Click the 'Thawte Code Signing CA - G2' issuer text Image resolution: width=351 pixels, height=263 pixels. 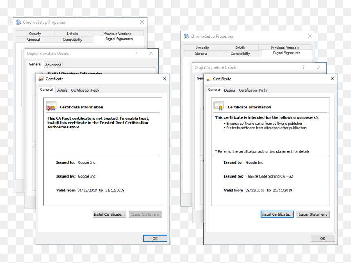269,176
